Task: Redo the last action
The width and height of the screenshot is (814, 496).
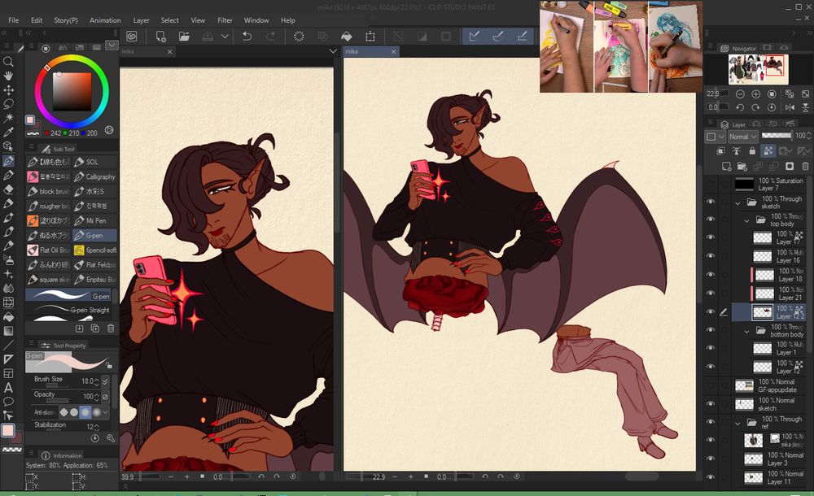Action: 270,37
